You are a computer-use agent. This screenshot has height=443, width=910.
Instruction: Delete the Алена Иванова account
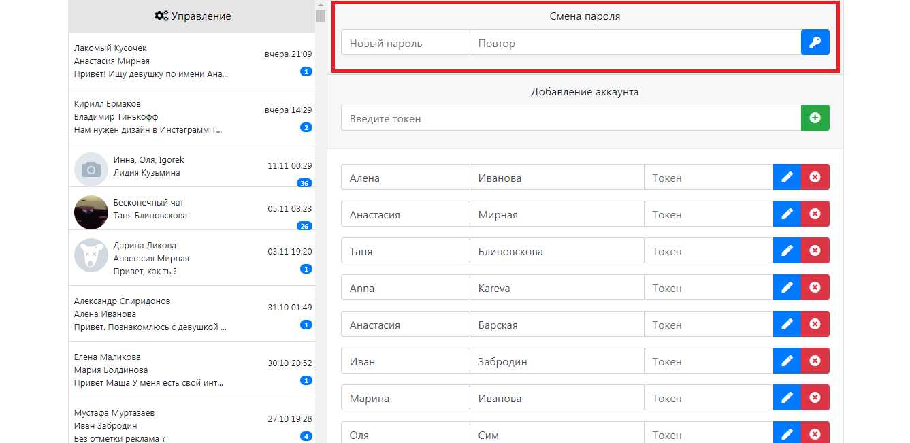click(815, 177)
